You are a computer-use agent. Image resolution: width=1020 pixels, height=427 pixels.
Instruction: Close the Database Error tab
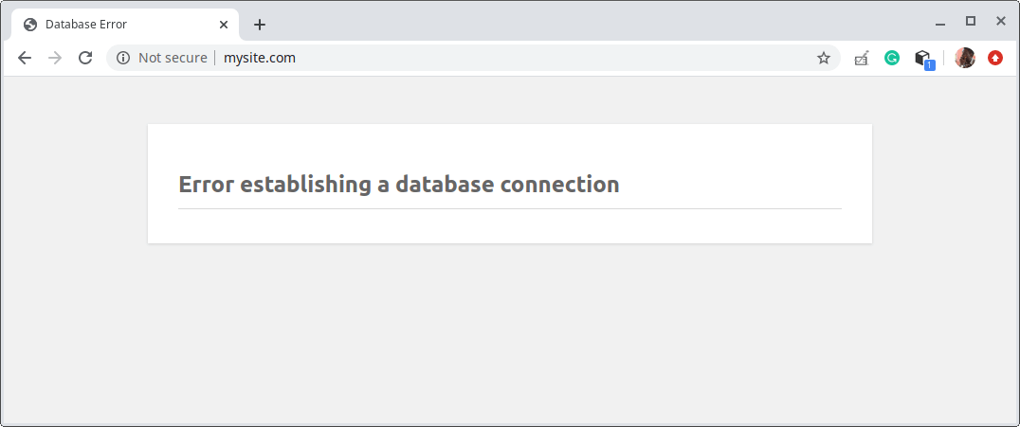coord(225,25)
